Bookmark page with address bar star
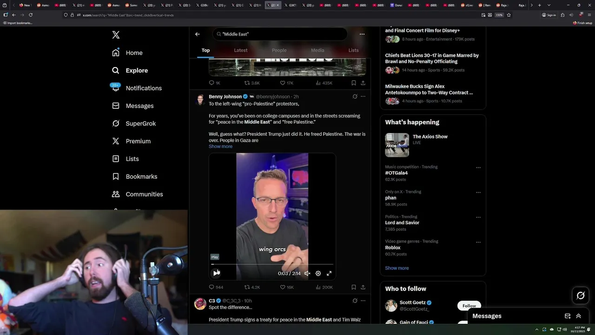 pos(509,15)
